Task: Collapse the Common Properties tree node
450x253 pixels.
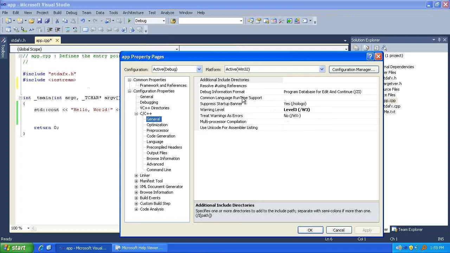Action: [130, 80]
